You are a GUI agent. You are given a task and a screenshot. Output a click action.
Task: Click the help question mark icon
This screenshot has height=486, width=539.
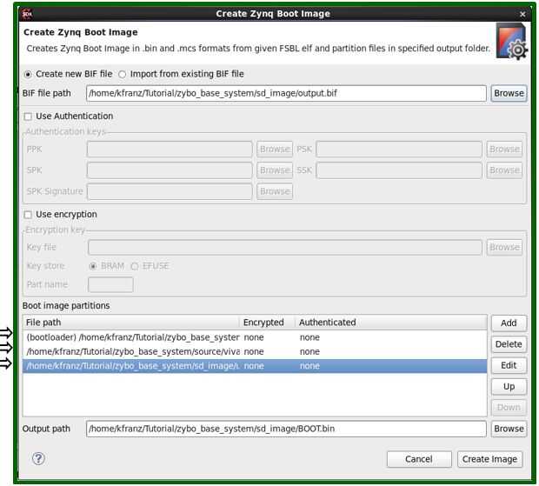(x=38, y=458)
